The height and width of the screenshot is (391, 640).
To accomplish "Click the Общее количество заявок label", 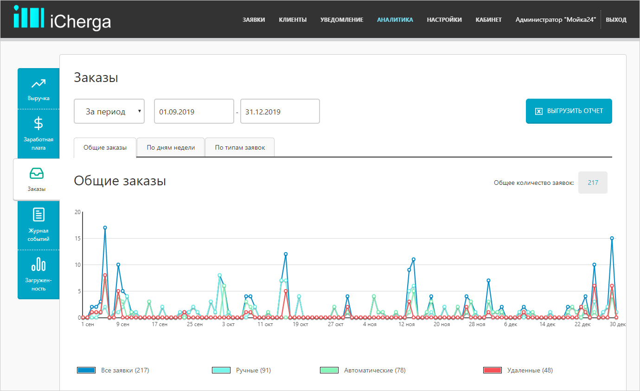I will 534,183.
